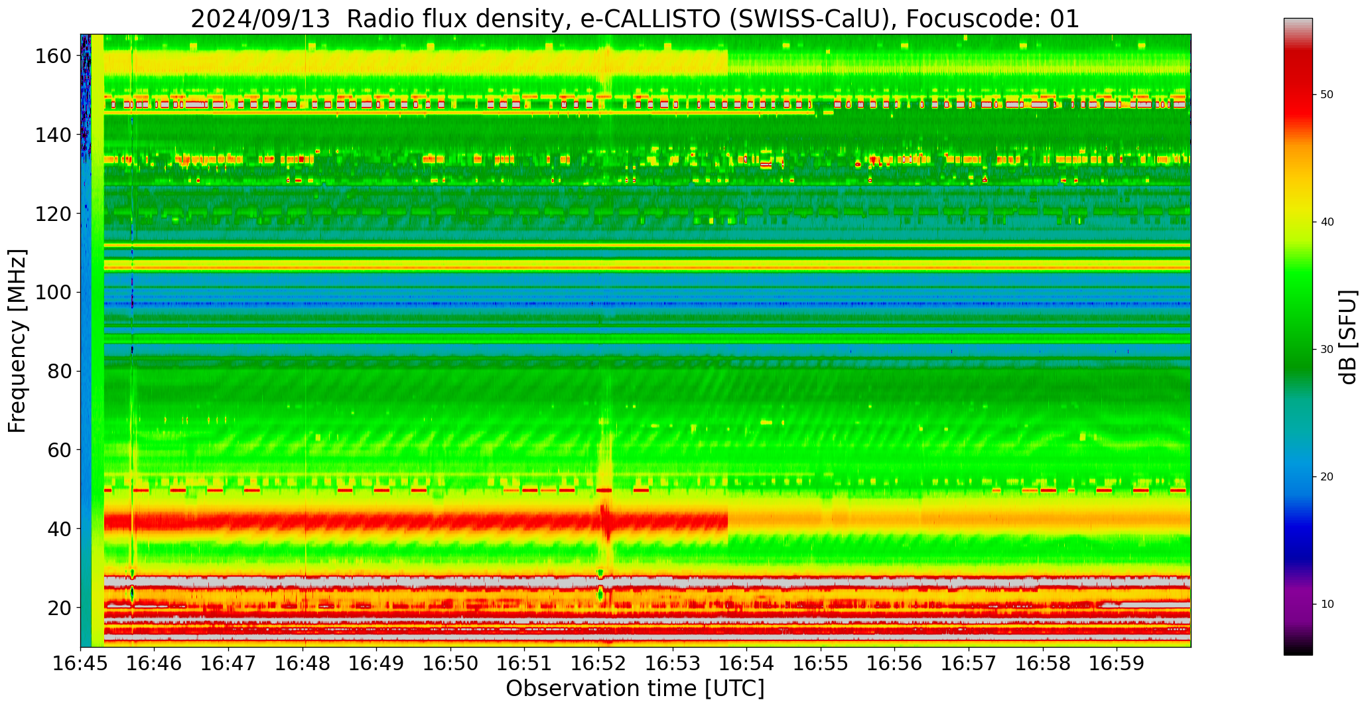The image size is (1368, 708).
Task: Click the '16:49' time tick label
Action: point(377,663)
